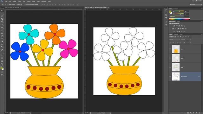Switch to the Paths tab
This screenshot has width=203, height=114.
pyautogui.click(x=181, y=35)
